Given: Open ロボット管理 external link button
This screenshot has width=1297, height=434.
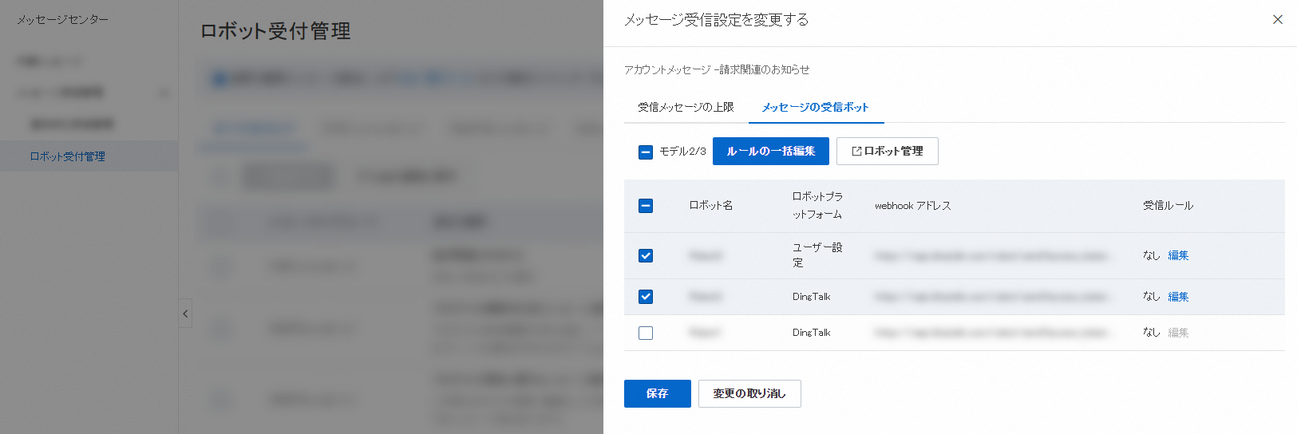Looking at the screenshot, I should 888,151.
